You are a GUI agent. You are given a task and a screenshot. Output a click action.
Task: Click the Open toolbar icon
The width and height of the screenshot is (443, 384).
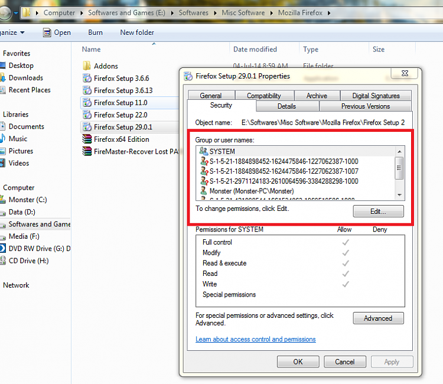click(47, 32)
